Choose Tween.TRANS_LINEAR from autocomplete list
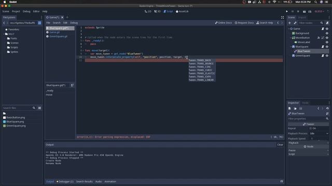 click(x=201, y=80)
